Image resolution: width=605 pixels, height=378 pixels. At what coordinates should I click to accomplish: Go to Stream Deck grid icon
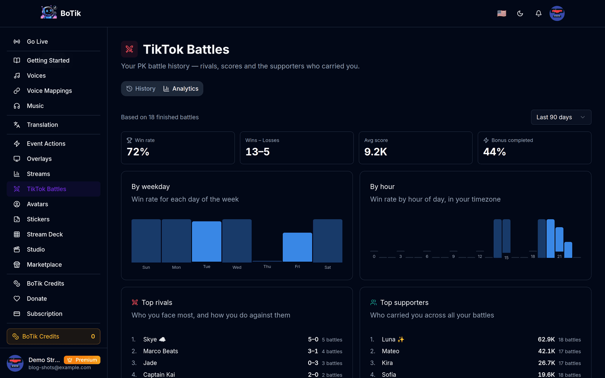(x=17, y=234)
